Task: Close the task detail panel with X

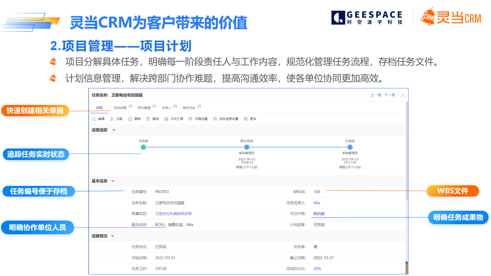Action: click(403, 95)
